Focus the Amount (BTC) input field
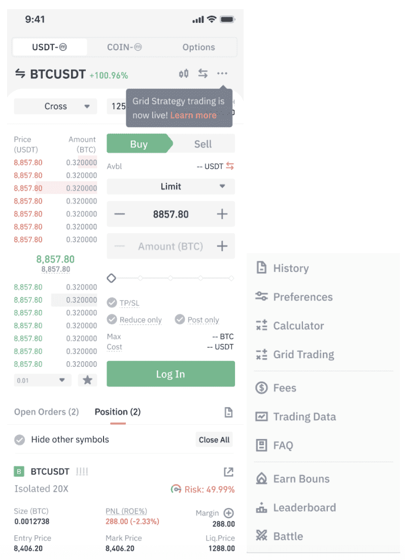 pos(171,246)
